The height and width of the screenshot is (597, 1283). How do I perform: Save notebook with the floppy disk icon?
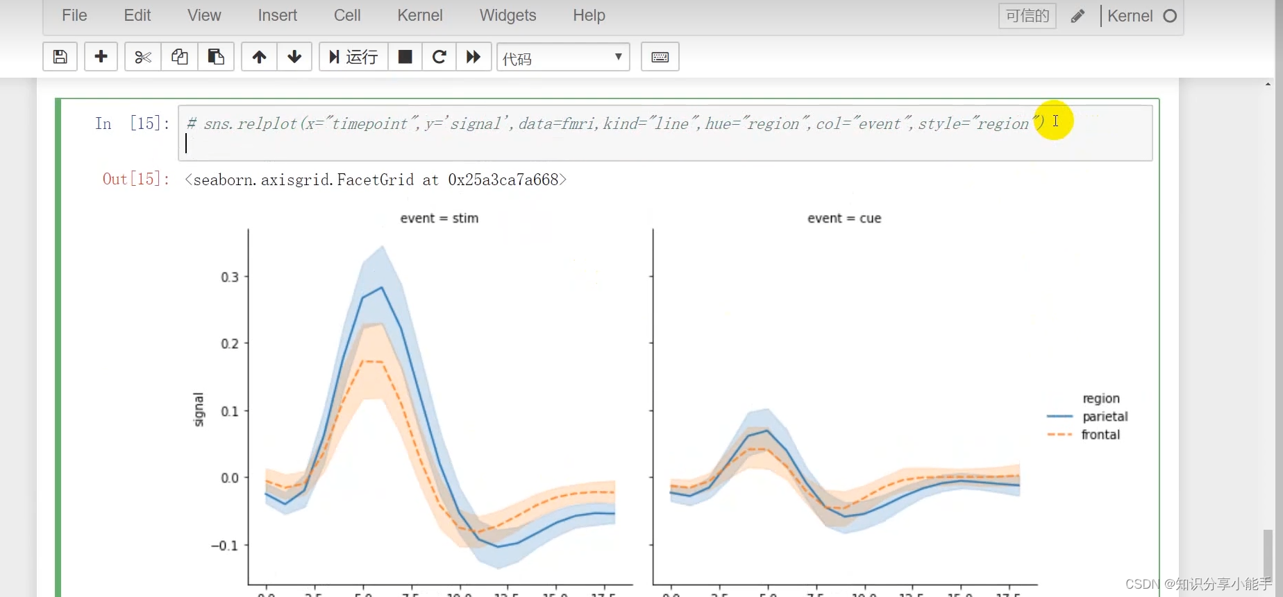click(x=60, y=57)
